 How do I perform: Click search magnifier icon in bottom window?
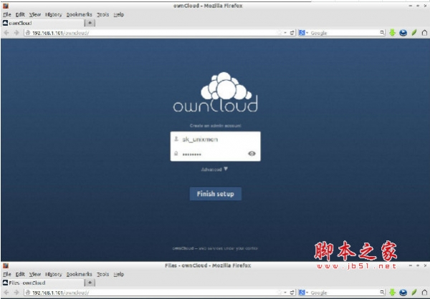coord(382,293)
